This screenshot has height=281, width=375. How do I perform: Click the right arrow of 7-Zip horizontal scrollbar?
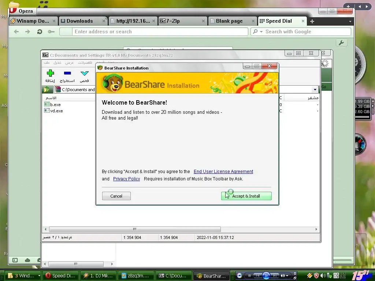[x=316, y=229]
